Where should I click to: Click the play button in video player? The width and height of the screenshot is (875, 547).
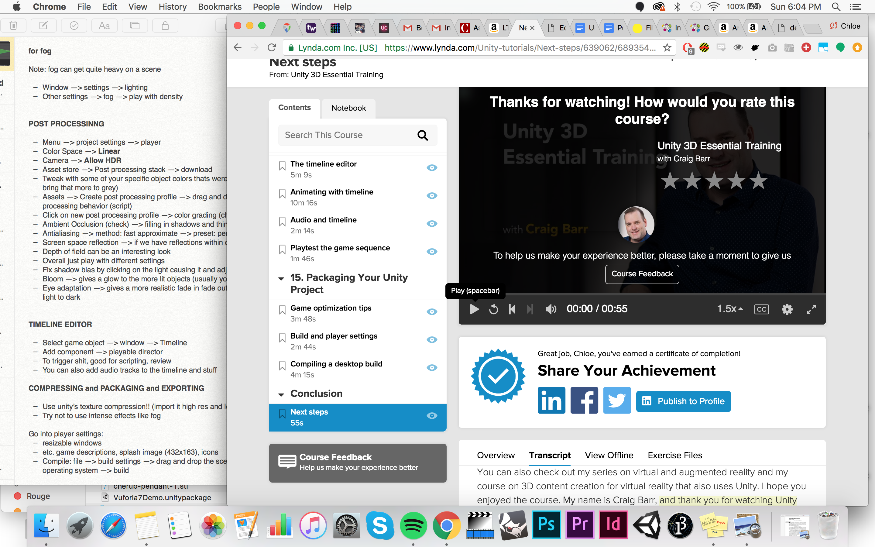pyautogui.click(x=474, y=309)
